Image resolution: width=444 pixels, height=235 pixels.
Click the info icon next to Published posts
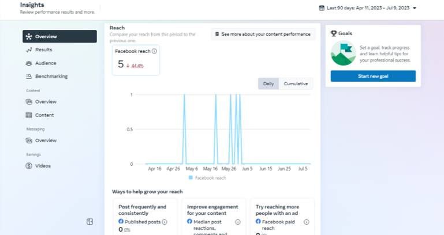pos(165,222)
